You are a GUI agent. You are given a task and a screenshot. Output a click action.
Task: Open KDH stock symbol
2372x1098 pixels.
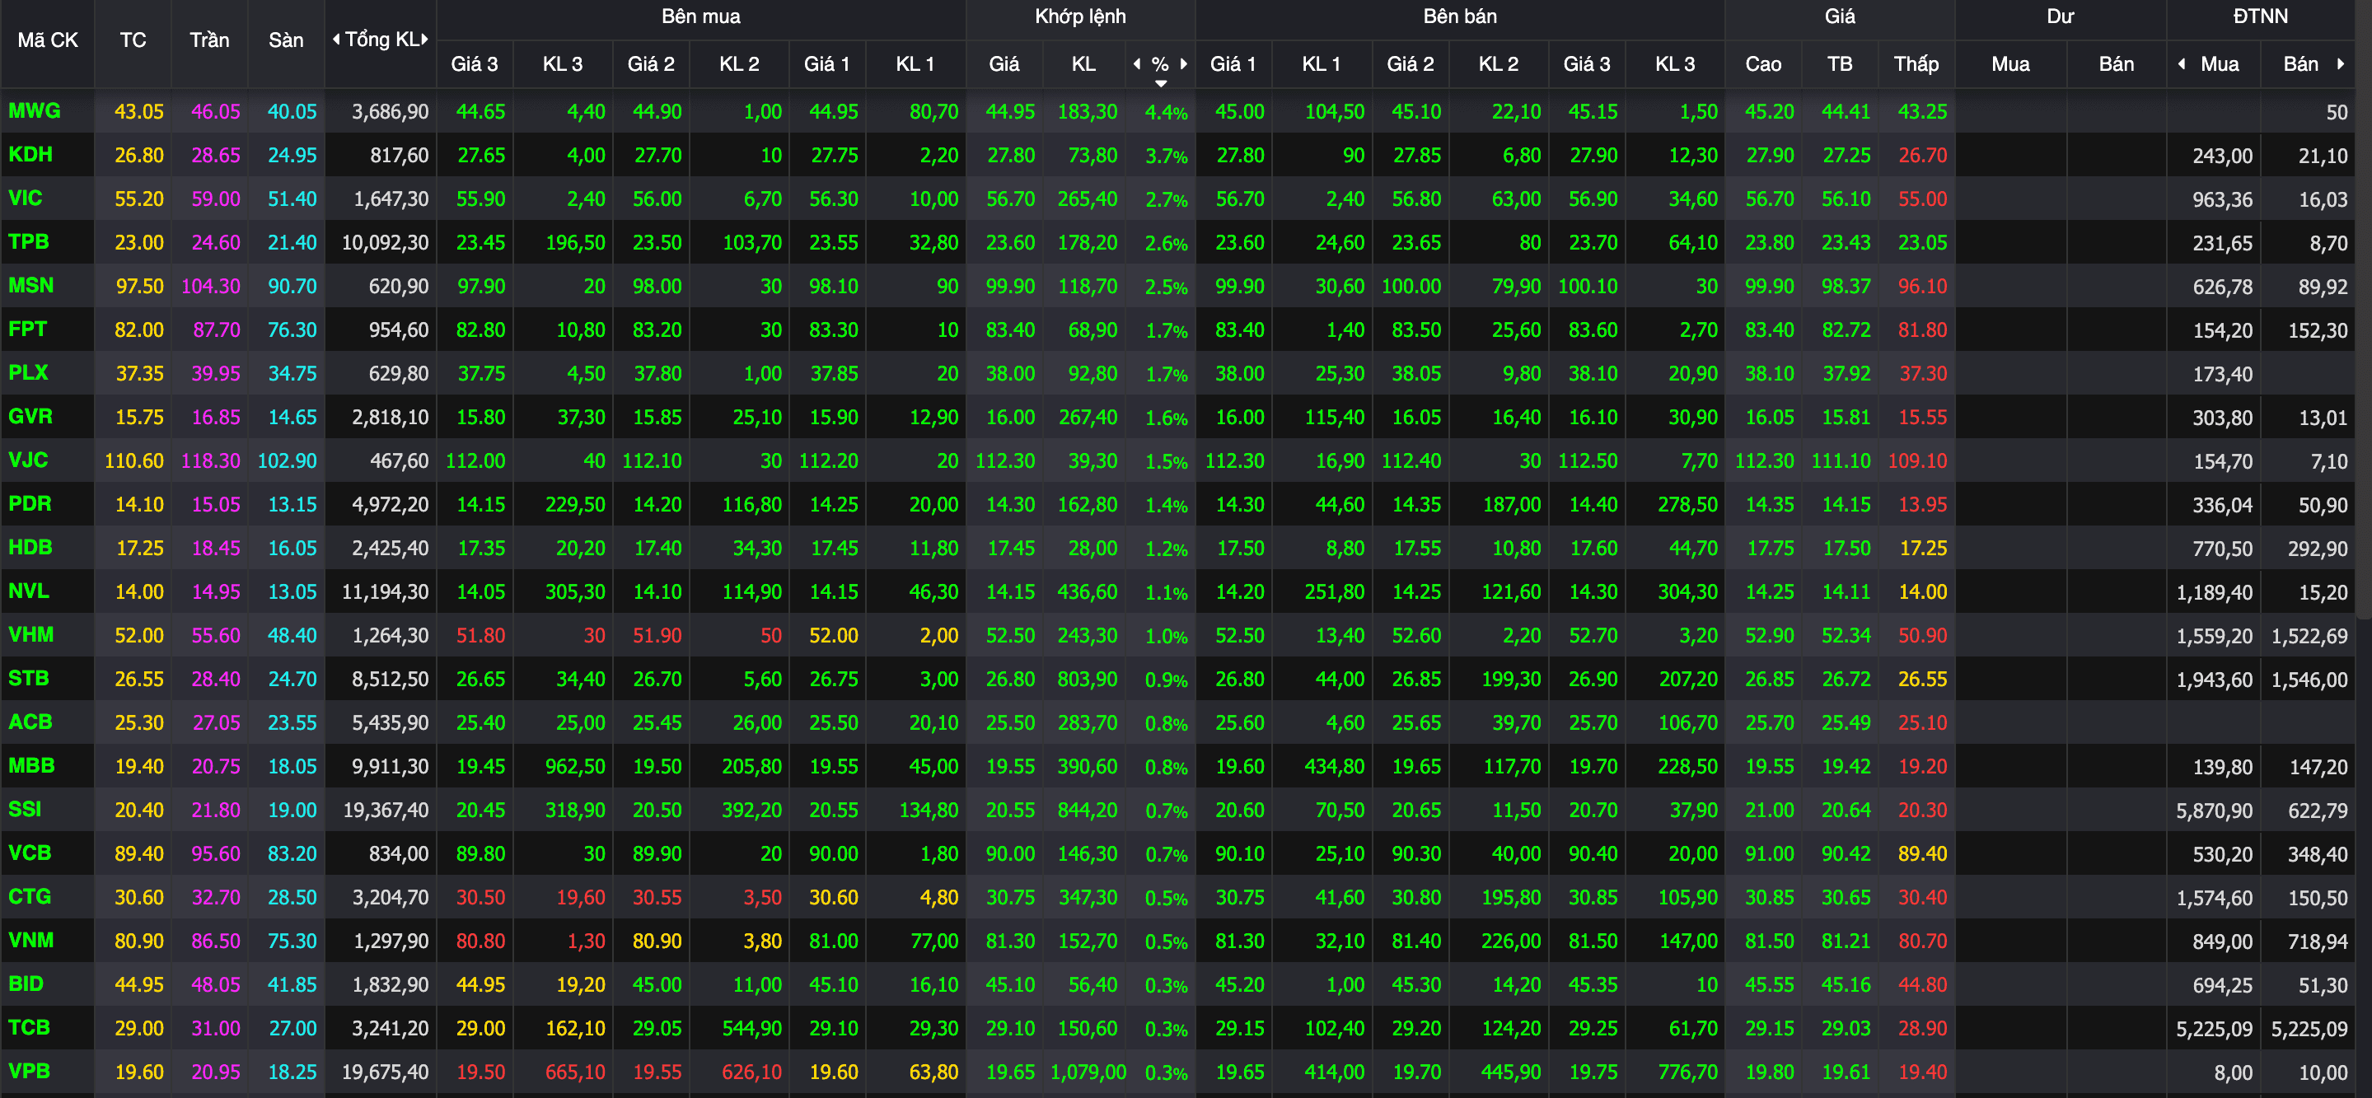(x=30, y=155)
